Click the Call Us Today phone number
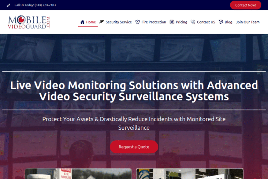268x179 pixels. (x=35, y=5)
